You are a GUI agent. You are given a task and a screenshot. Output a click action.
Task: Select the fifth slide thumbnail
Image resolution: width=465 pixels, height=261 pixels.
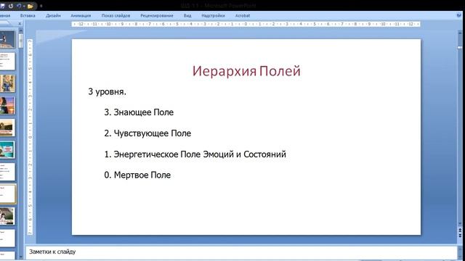[7, 128]
